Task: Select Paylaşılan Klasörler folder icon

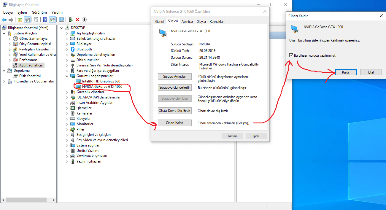Action: pyautogui.click(x=15, y=49)
